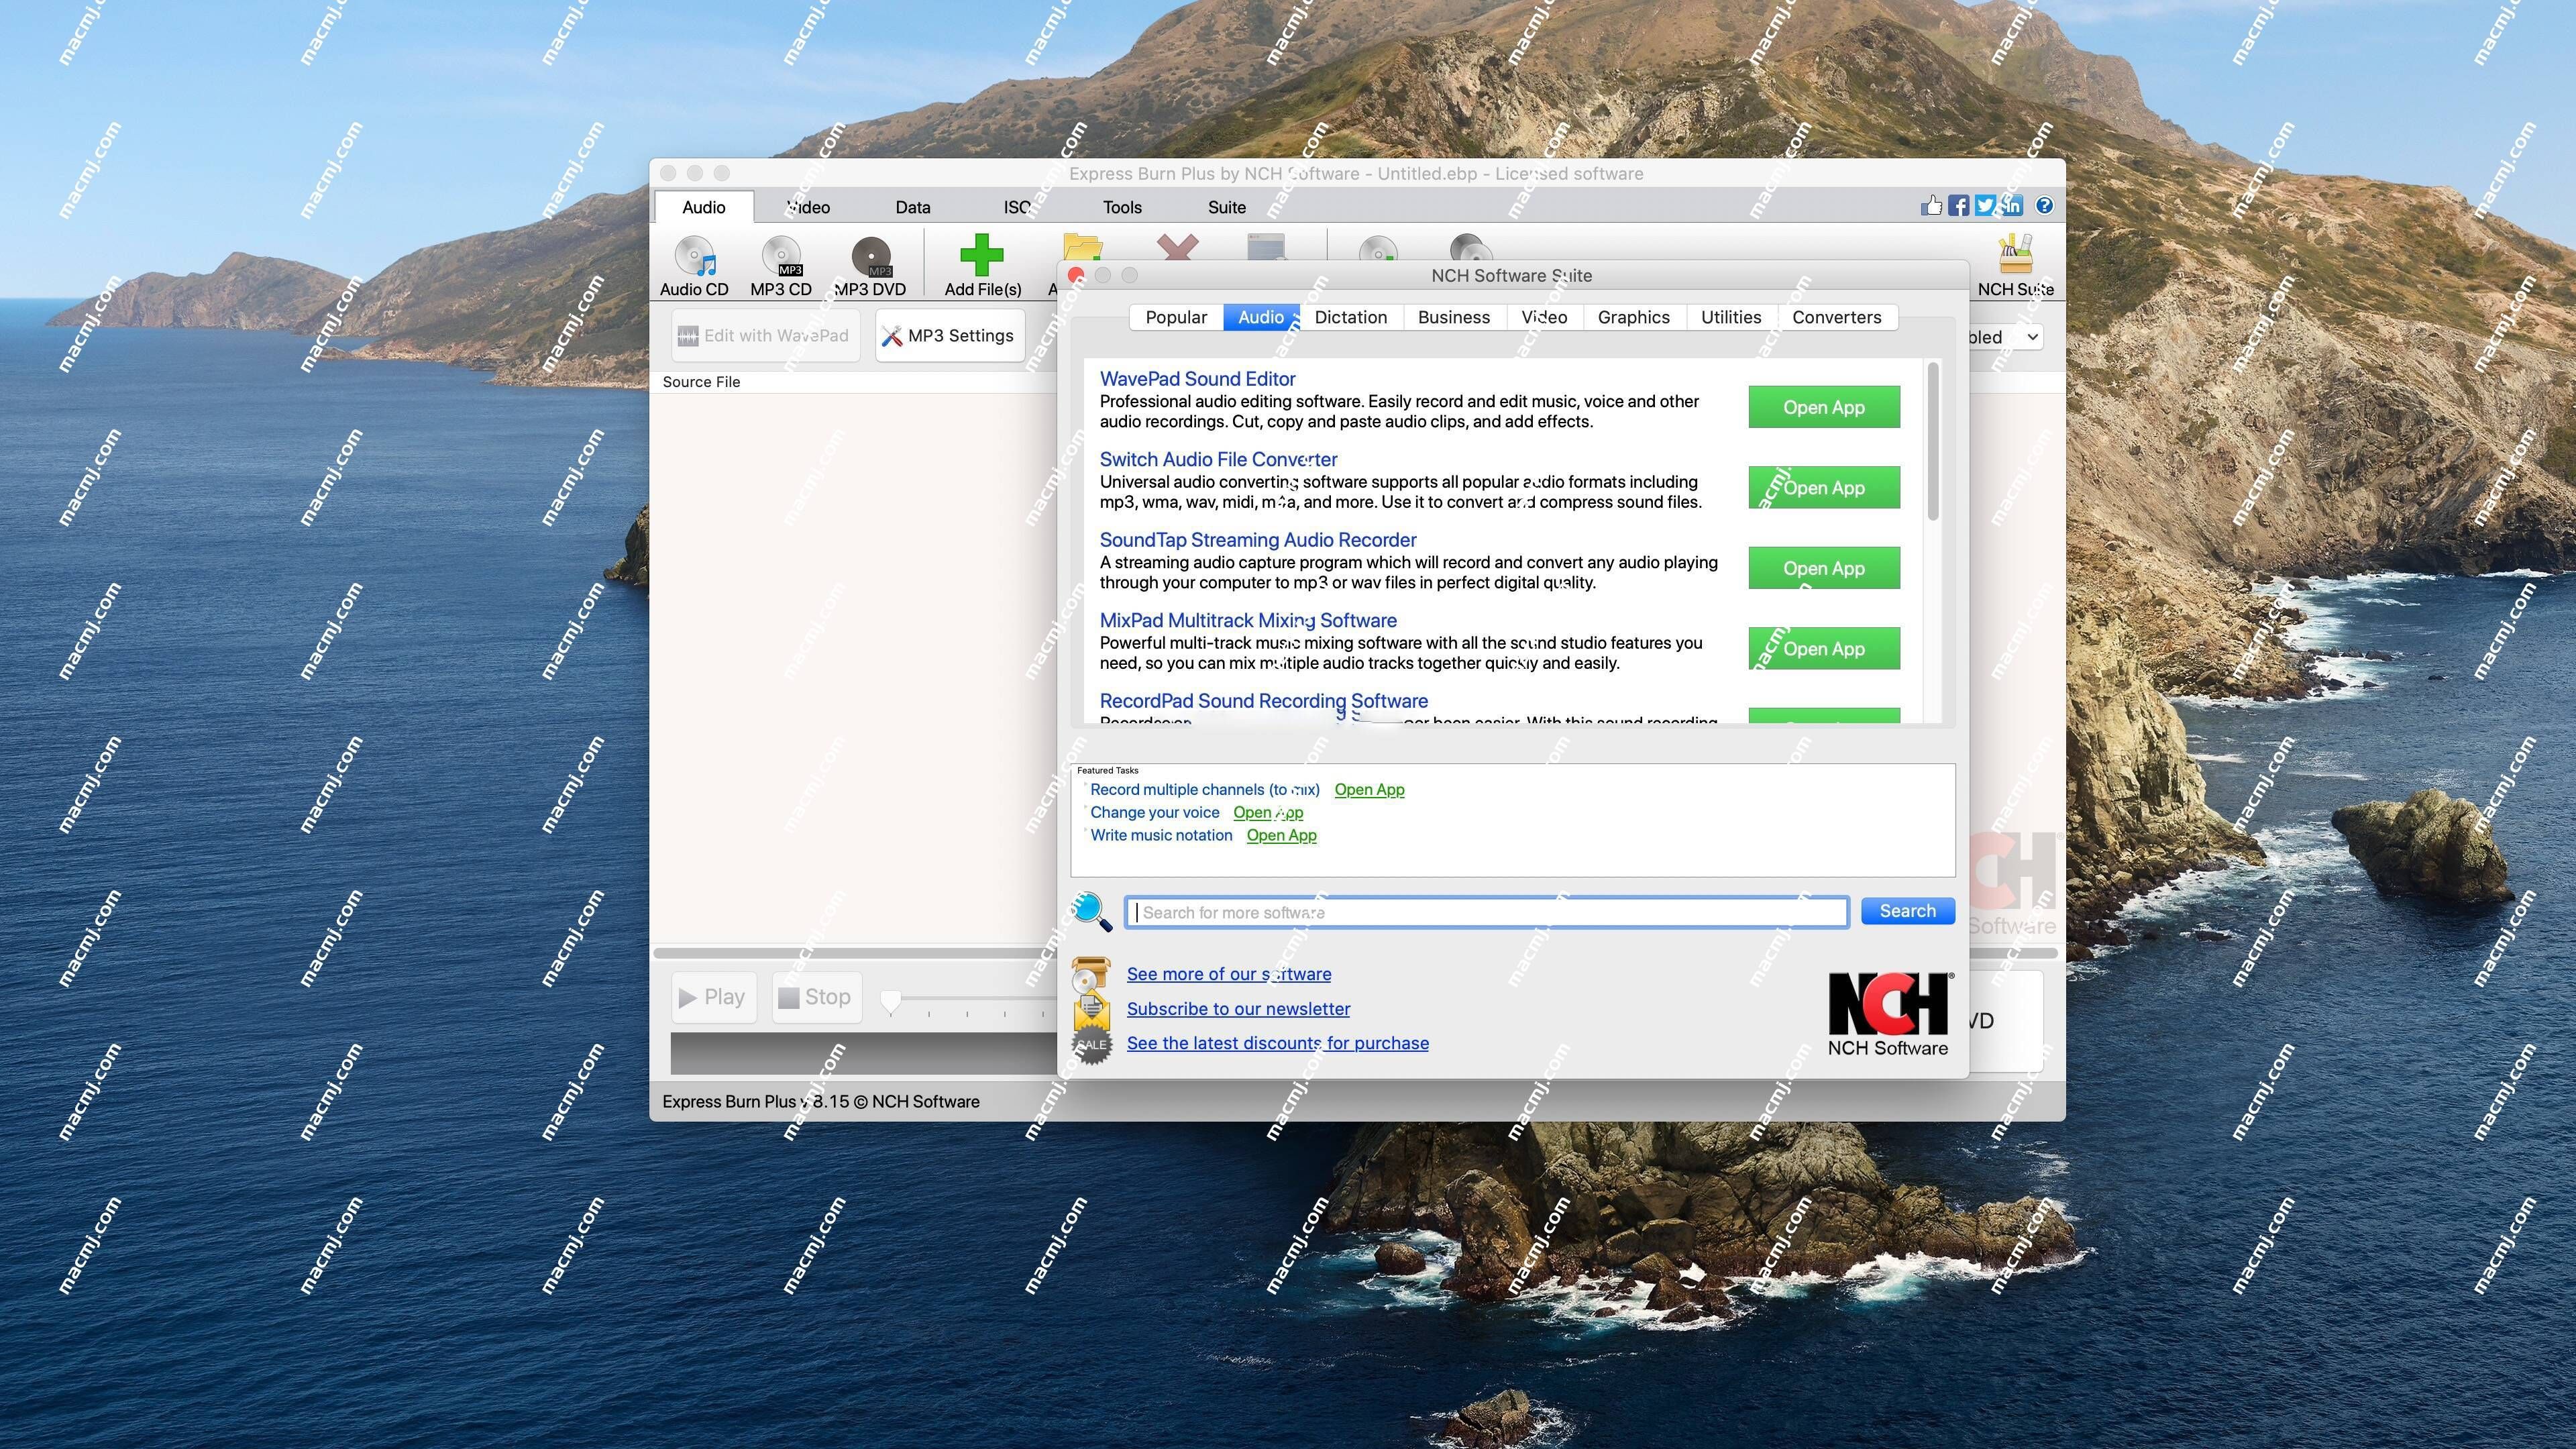Expand the dropdown at Express Burn's right edge

coord(2032,337)
